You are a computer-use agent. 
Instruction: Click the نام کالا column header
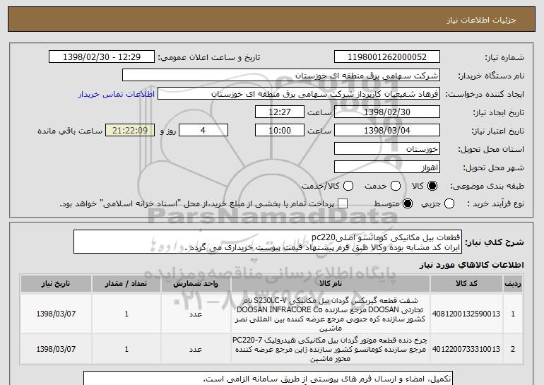pyautogui.click(x=331, y=284)
